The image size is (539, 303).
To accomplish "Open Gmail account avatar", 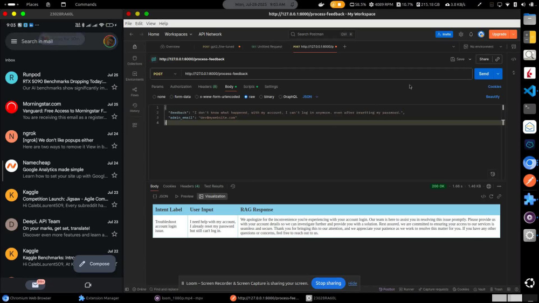I will tap(109, 41).
